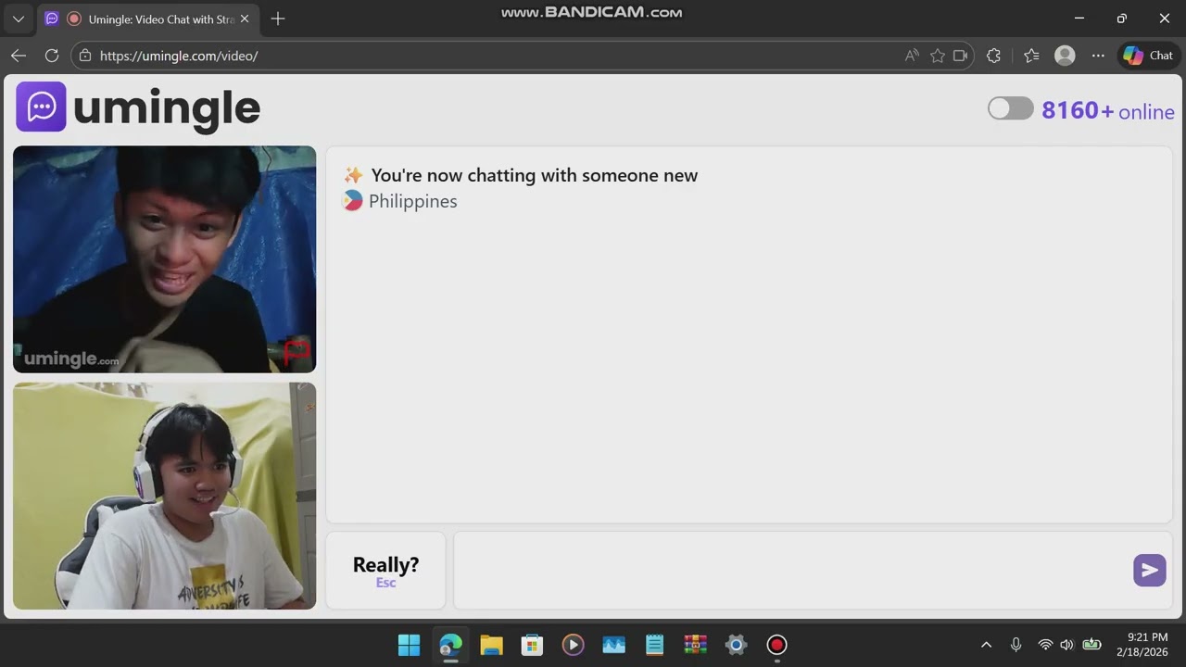Open Photos app from taskbar

(x=613, y=645)
